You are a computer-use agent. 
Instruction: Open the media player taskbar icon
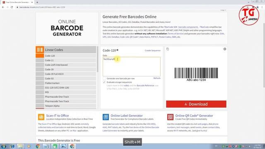pos(29,146)
